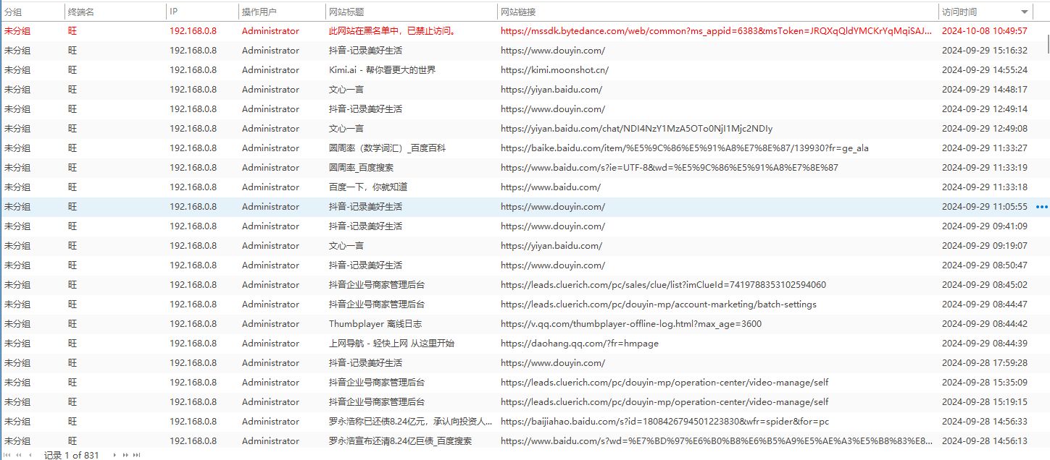Select the red blacklist title 此网站在黑名单中
This screenshot has width=1050, height=460.
coord(392,31)
